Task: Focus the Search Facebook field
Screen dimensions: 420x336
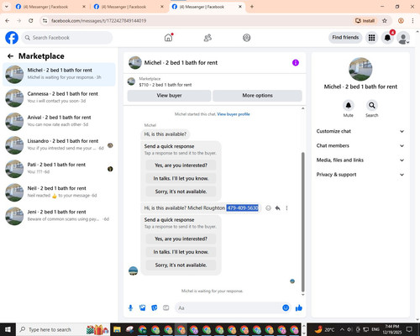Action: pos(67,38)
